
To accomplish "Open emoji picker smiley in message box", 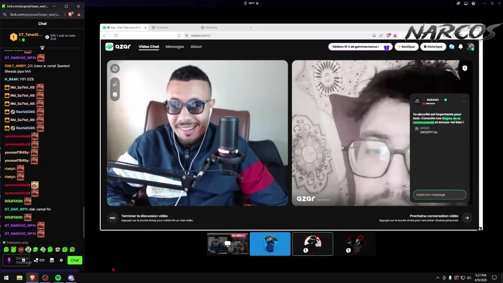I will click(24, 260).
